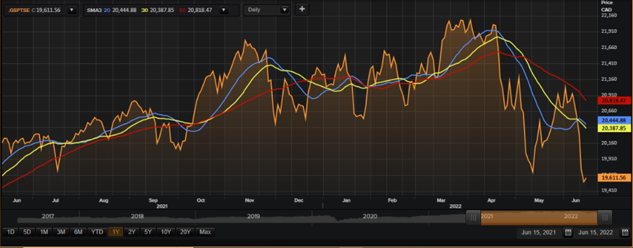The image size is (633, 248).
Task: Select the 10Y time range
Action: pos(166,232)
